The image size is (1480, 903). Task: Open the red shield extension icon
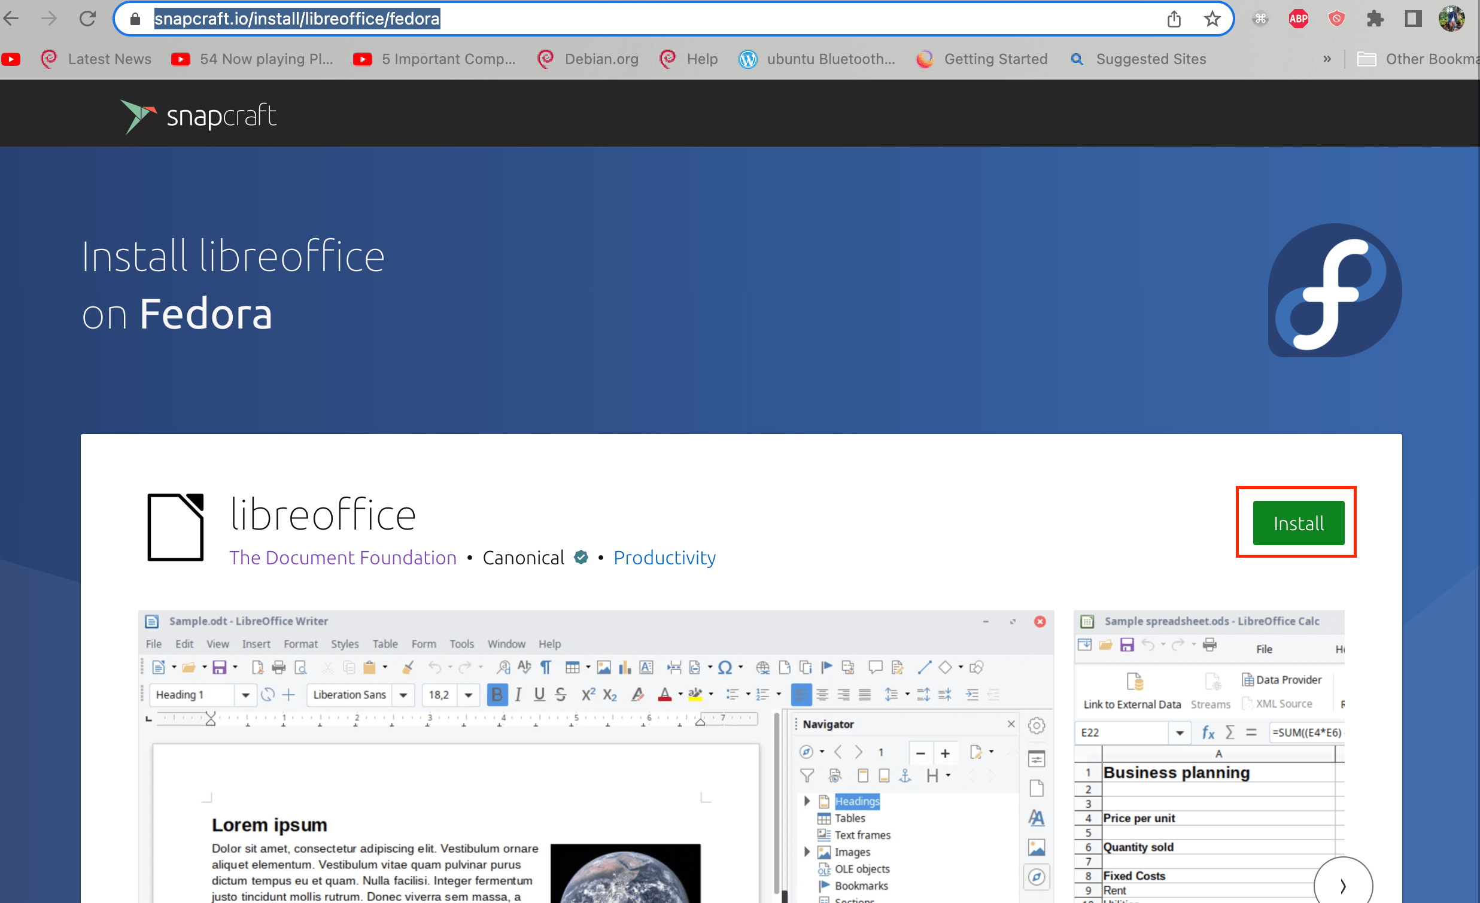[1336, 19]
